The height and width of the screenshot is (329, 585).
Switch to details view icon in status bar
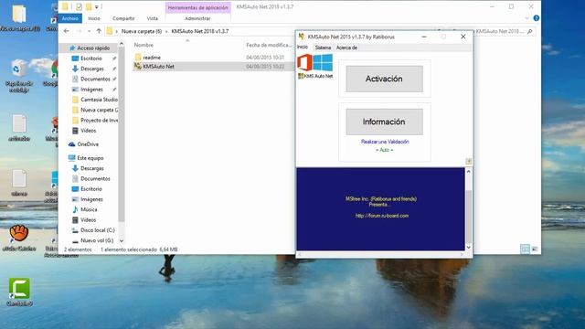click(525, 249)
